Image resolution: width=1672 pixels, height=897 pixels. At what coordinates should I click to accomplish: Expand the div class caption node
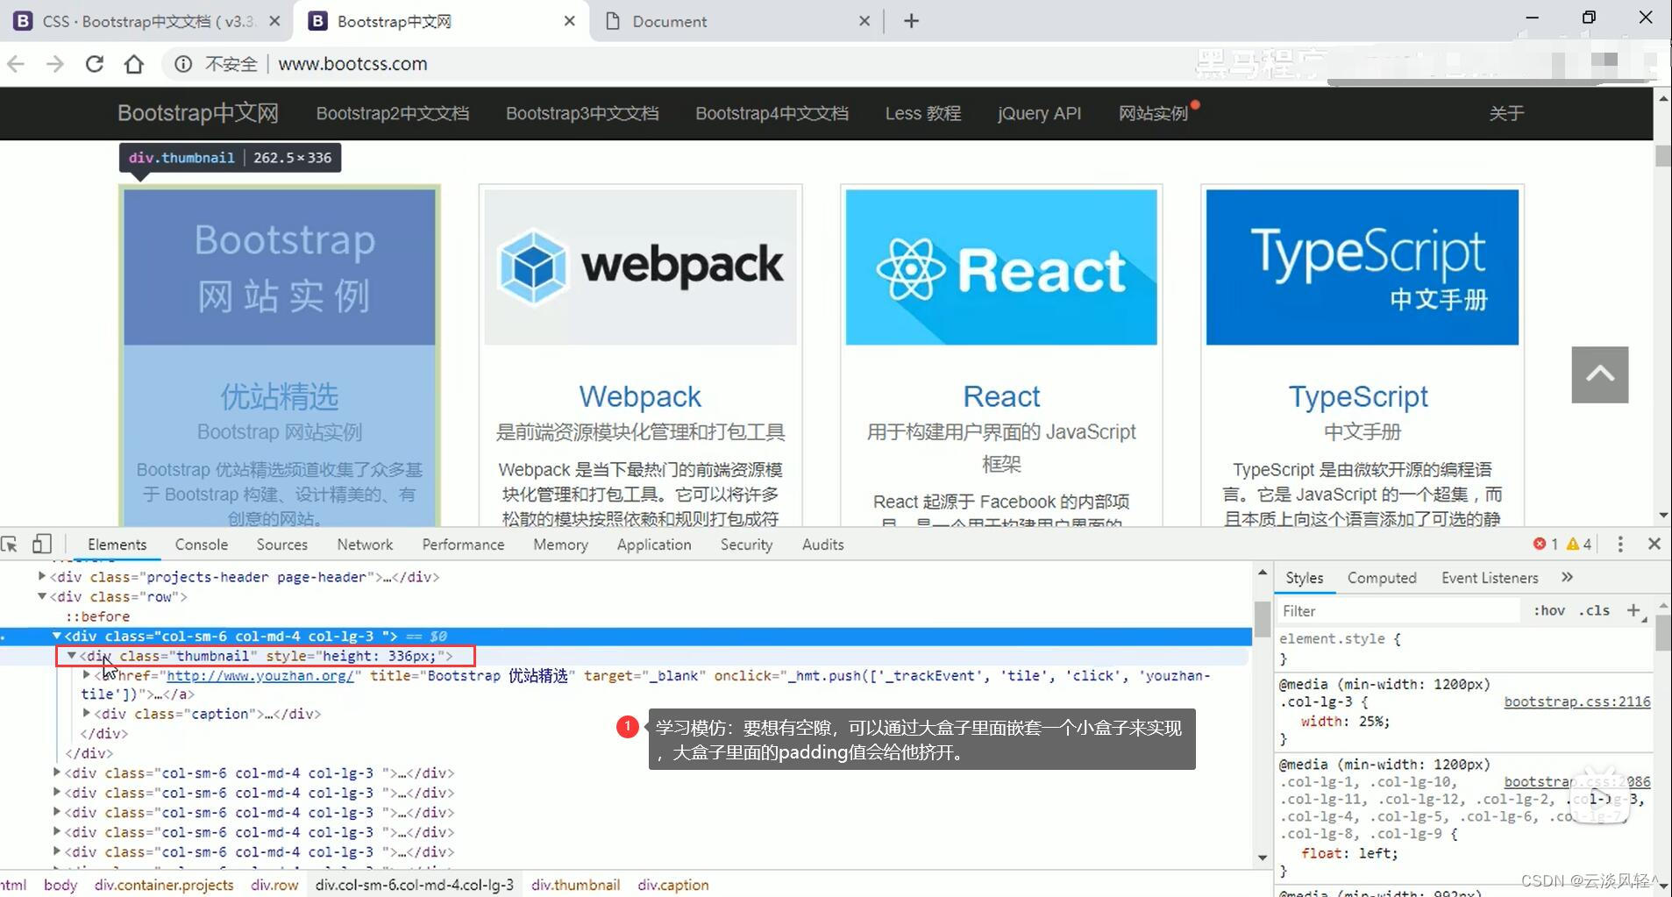point(86,713)
